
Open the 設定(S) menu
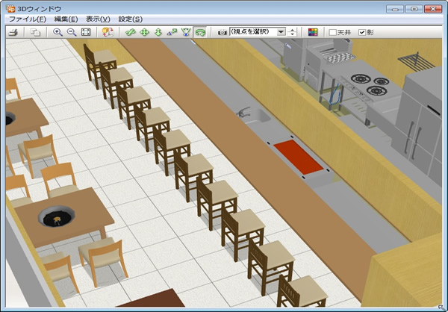point(130,19)
